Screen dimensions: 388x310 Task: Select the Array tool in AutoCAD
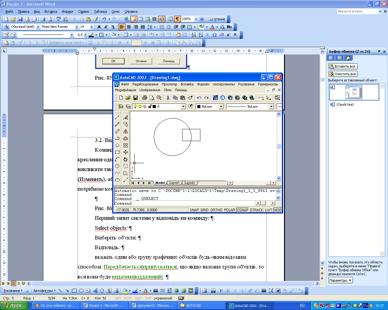point(125,145)
